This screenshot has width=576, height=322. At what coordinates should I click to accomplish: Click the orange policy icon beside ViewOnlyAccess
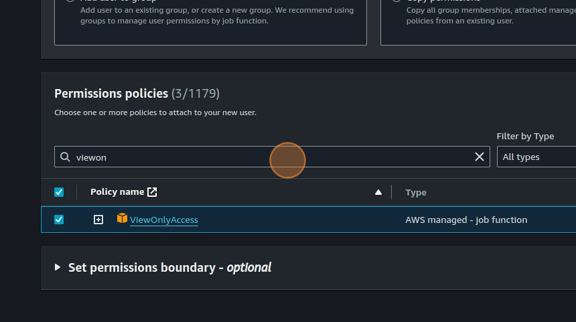click(122, 218)
